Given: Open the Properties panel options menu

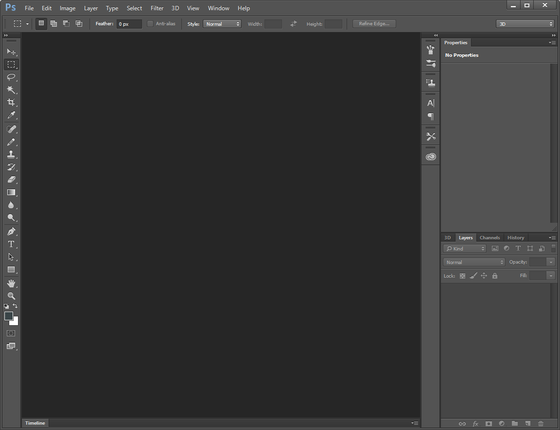Looking at the screenshot, I should (552, 42).
